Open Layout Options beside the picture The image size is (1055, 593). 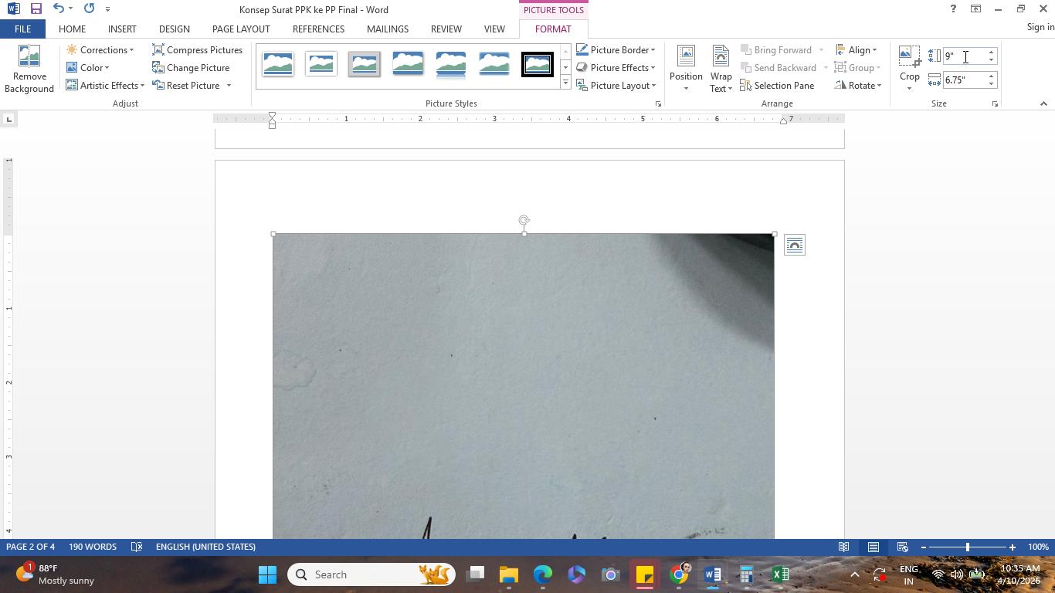coord(794,246)
